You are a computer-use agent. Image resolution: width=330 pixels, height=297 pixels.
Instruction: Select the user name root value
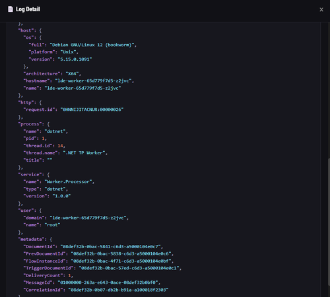(52, 225)
